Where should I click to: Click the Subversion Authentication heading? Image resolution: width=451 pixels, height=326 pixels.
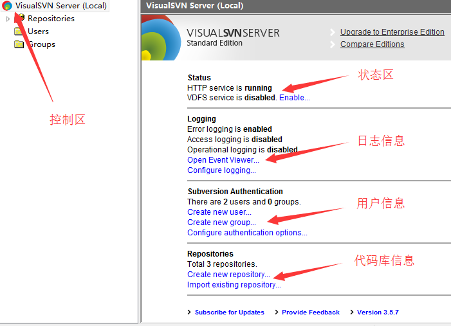coord(235,192)
